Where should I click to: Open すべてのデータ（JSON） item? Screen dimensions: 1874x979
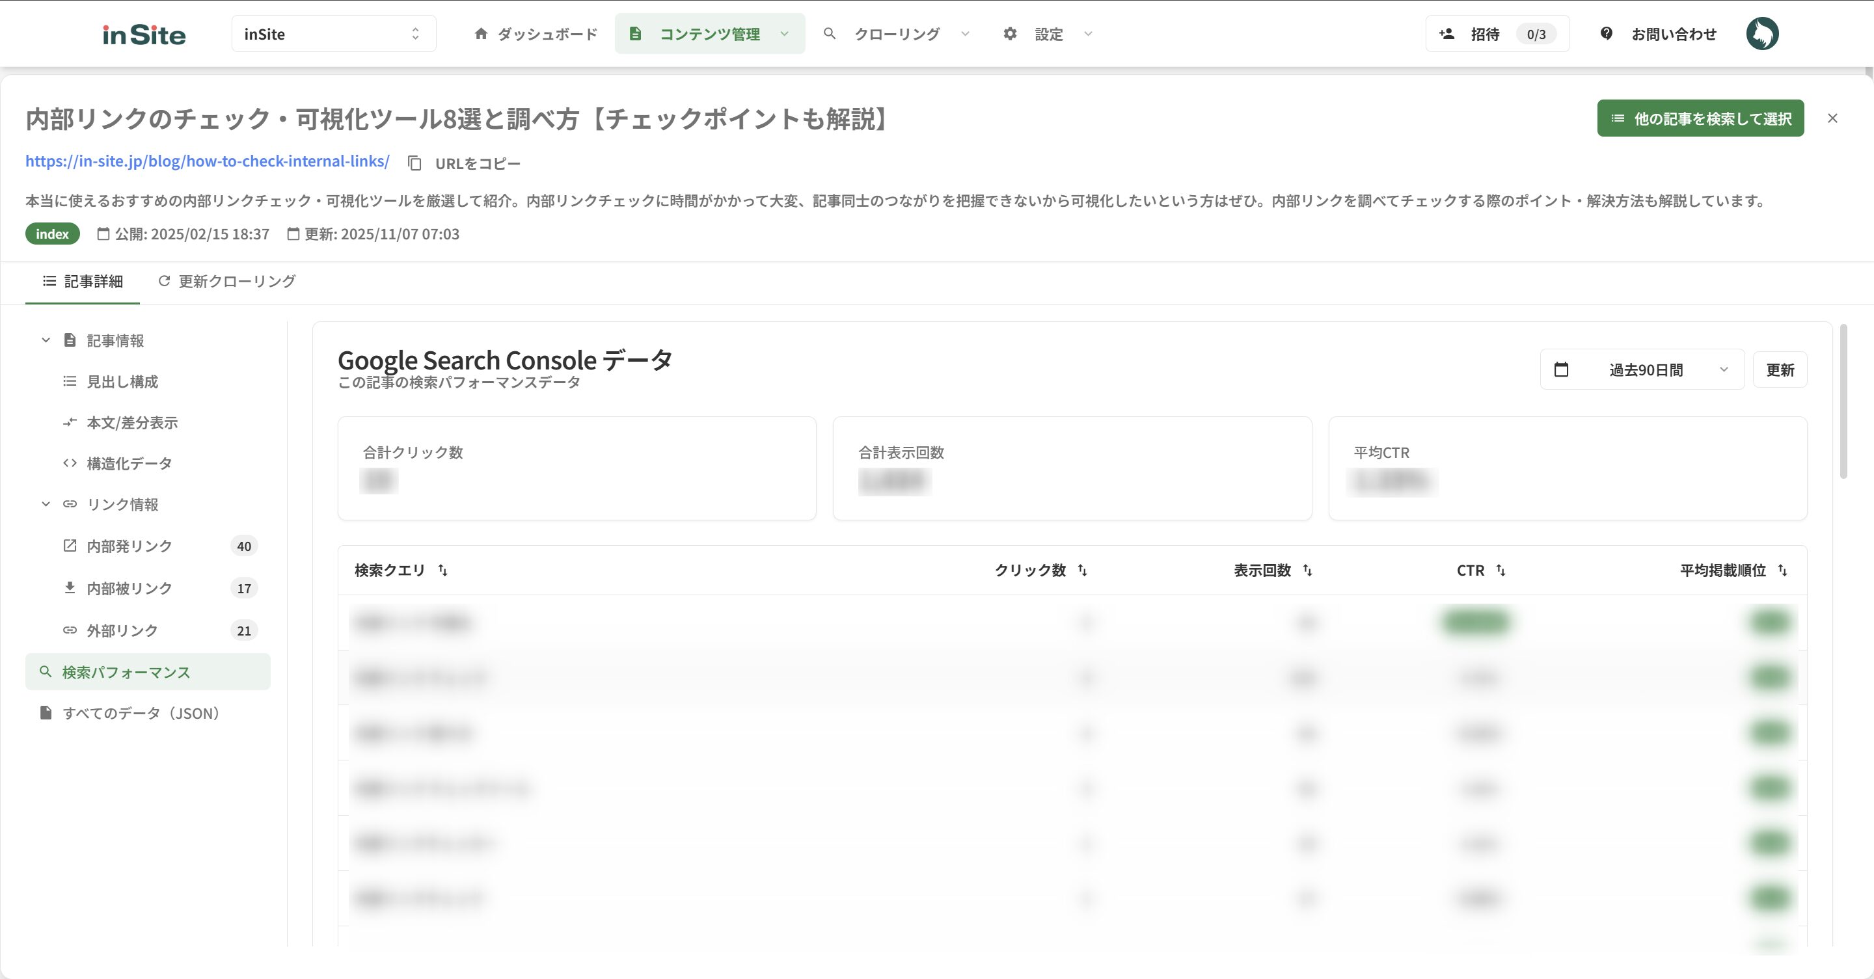coord(141,714)
